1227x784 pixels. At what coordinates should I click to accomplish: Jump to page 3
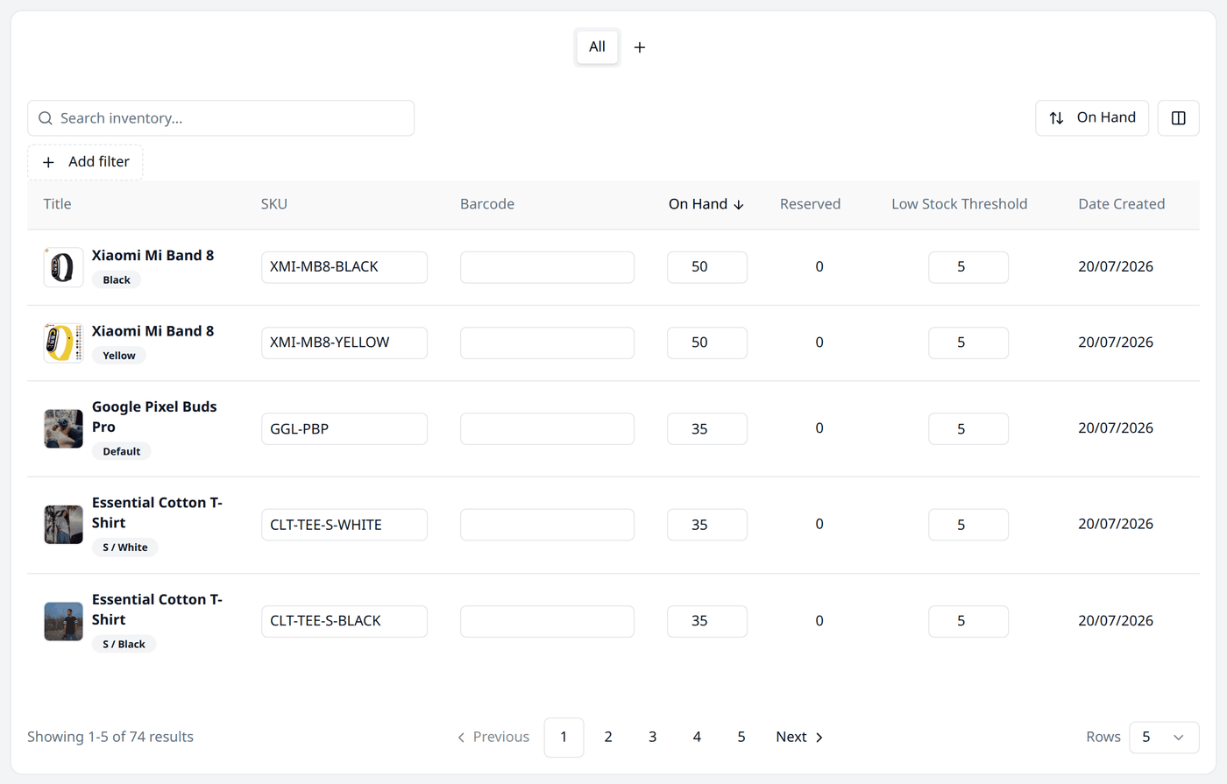pos(652,738)
